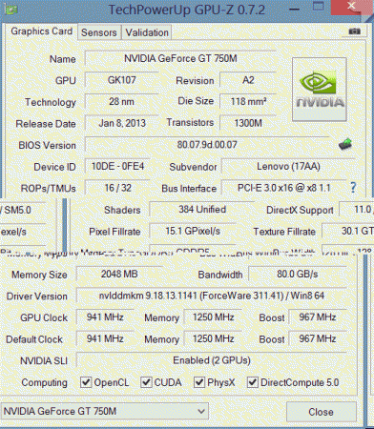Click the Bus Interface field PCI-E 3.0 x16
374x429 pixels.
tap(284, 188)
